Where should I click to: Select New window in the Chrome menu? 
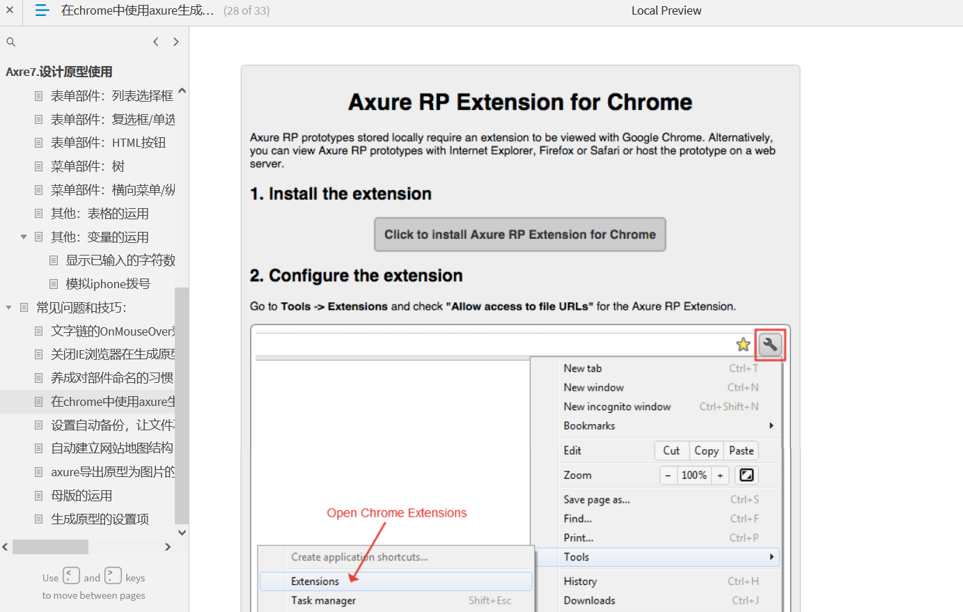pos(670,387)
